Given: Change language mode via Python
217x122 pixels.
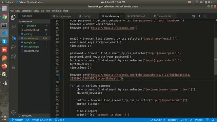Looking at the screenshot, I should 199,120.
